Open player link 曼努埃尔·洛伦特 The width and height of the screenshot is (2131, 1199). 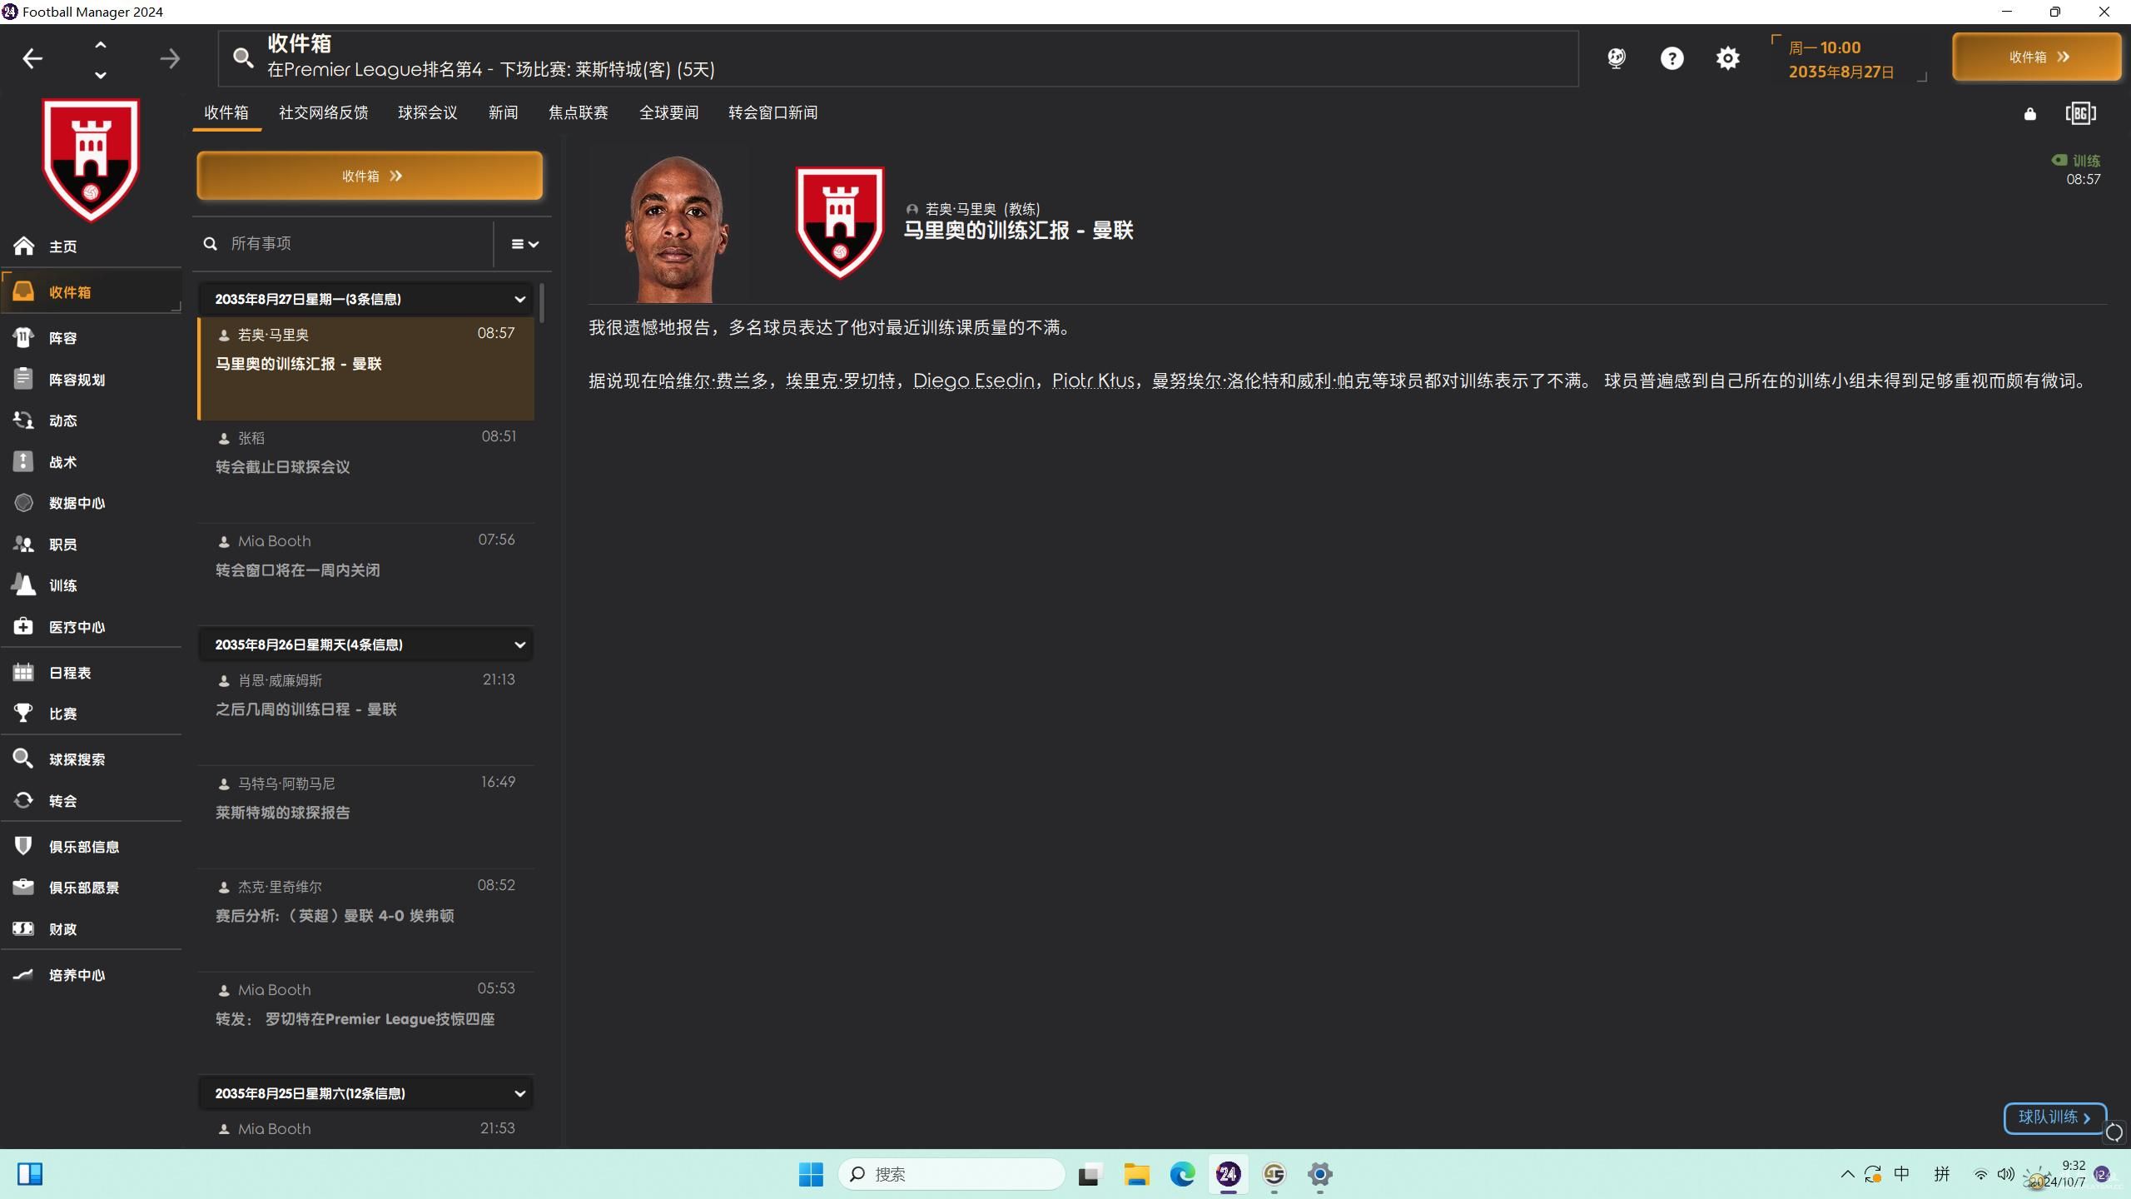pyautogui.click(x=1215, y=381)
